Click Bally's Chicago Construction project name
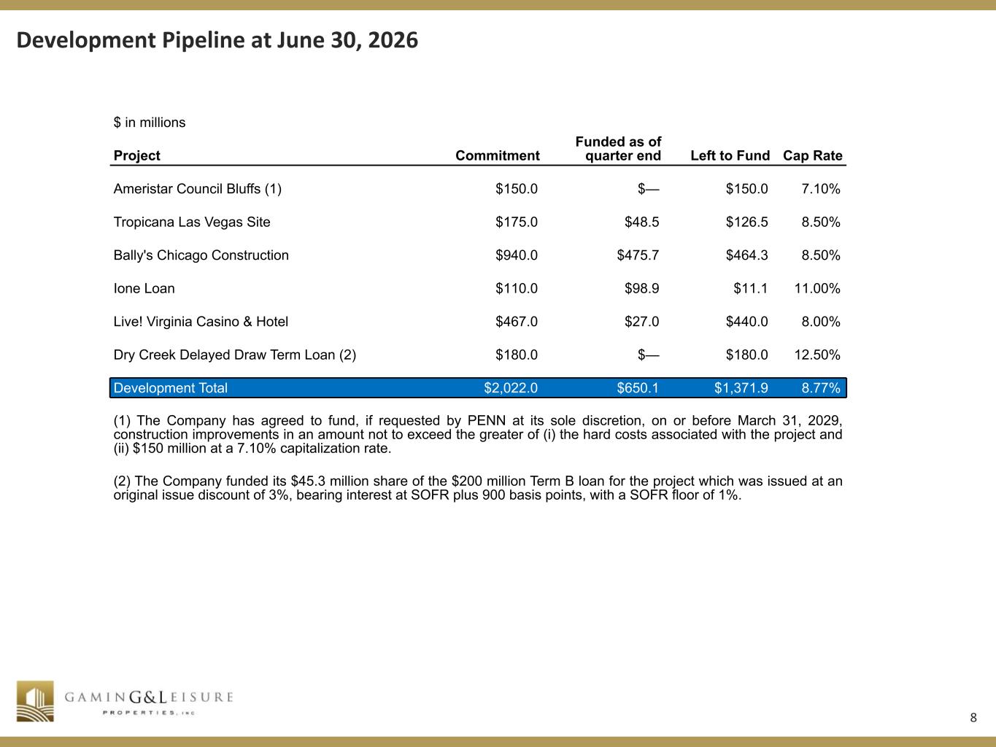 click(x=201, y=255)
